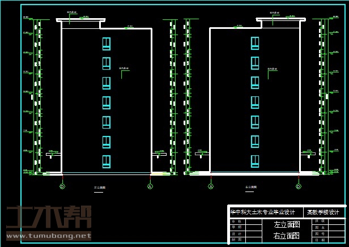Click the right axis bubble under the left elevation
349x247 pixels.
(150, 186)
